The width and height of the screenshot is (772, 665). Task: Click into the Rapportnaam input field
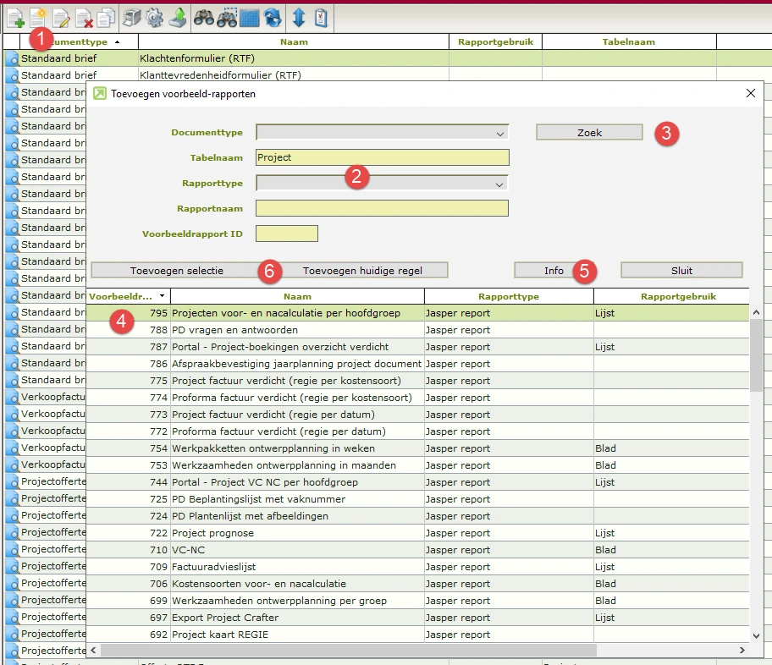(382, 208)
